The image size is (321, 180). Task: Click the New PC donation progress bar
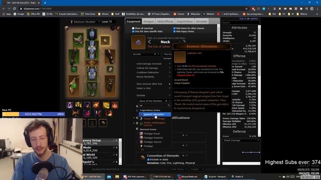pyautogui.click(x=34, y=114)
